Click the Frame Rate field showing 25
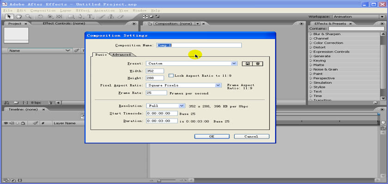Image resolution: width=388 pixels, height=184 pixels. point(157,93)
